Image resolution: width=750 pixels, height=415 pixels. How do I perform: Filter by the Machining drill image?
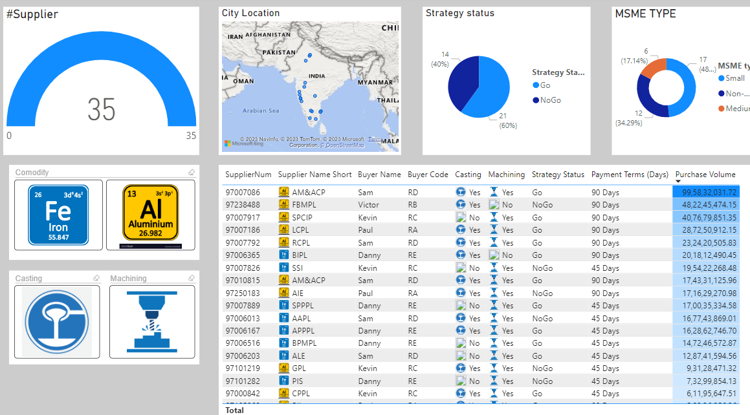tap(152, 322)
